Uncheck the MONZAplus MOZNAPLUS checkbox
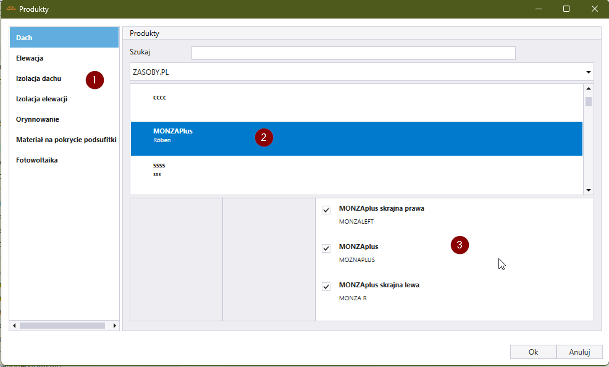Screen dimensions: 609x367 click(x=326, y=248)
